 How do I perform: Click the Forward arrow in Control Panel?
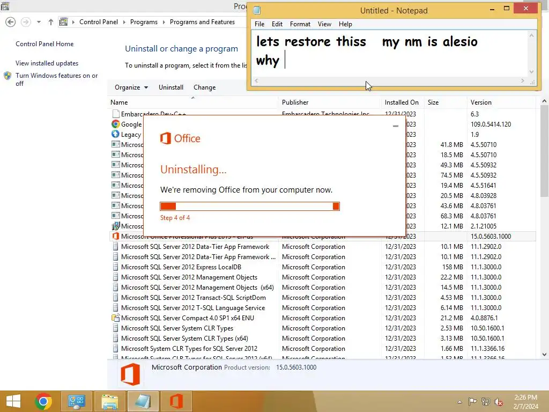tap(26, 22)
